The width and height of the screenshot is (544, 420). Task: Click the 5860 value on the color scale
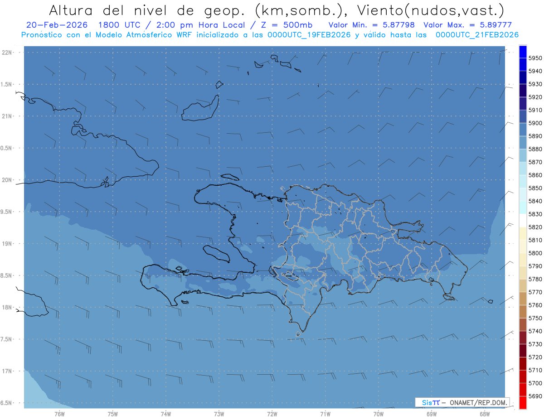(x=535, y=175)
